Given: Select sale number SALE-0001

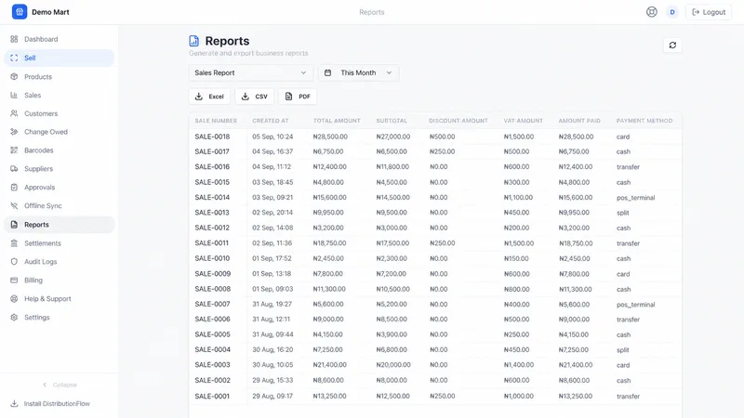Looking at the screenshot, I should point(212,397).
